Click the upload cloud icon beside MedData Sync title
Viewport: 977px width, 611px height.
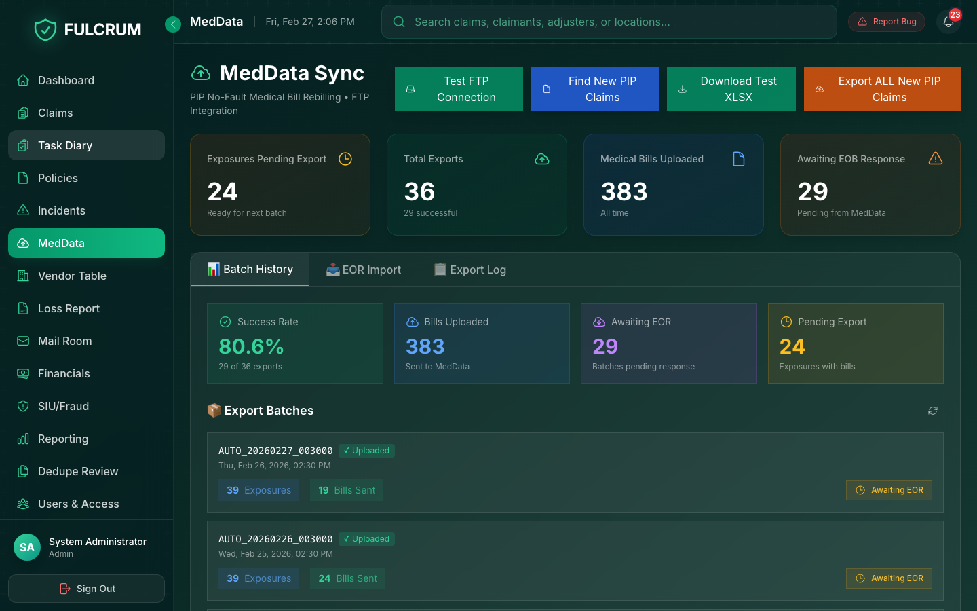[200, 73]
